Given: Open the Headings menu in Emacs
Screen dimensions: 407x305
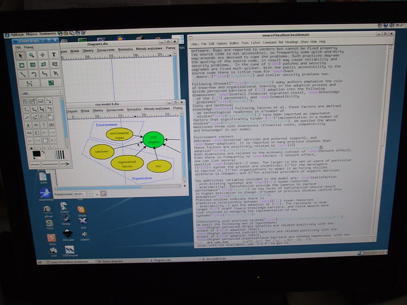Looking at the screenshot, I should coord(292,42).
